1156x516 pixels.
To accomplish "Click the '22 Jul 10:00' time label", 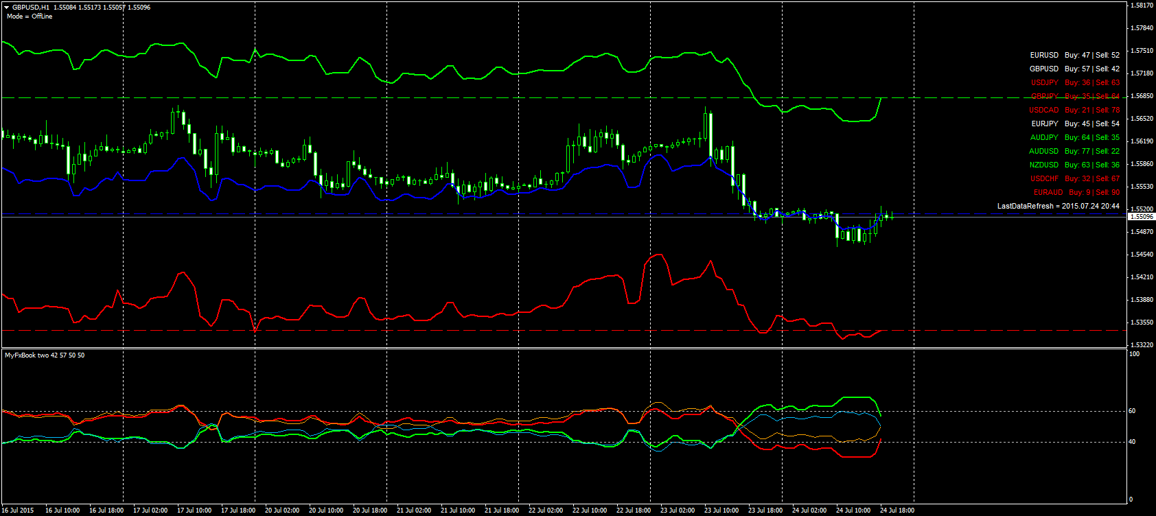I will pos(590,511).
